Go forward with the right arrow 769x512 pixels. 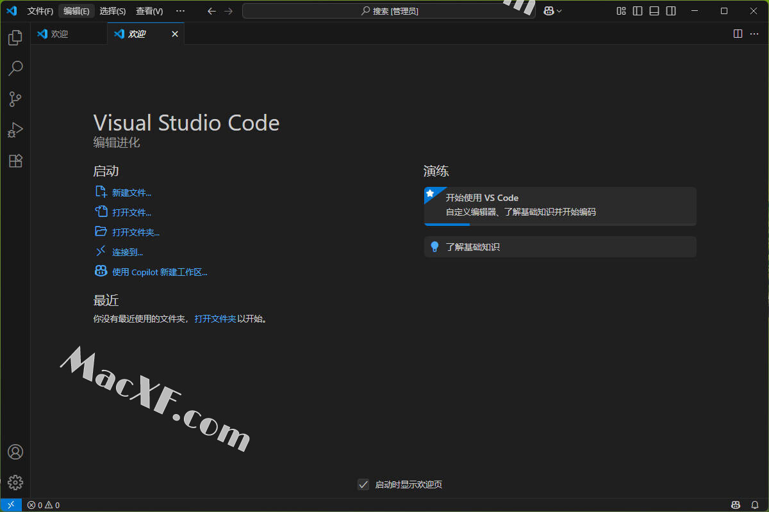point(229,11)
